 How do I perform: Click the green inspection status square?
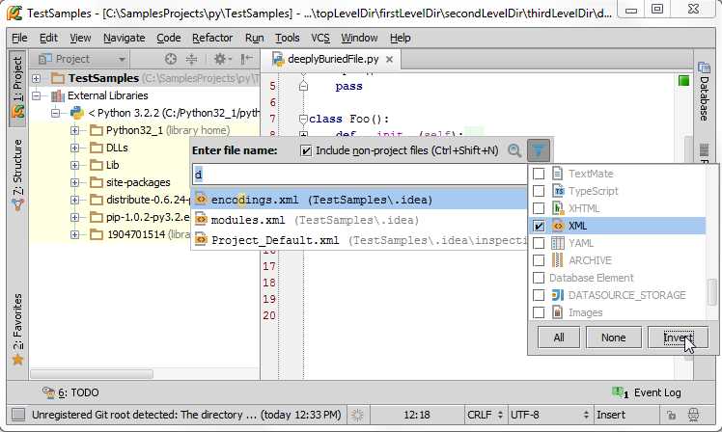pos(683,80)
